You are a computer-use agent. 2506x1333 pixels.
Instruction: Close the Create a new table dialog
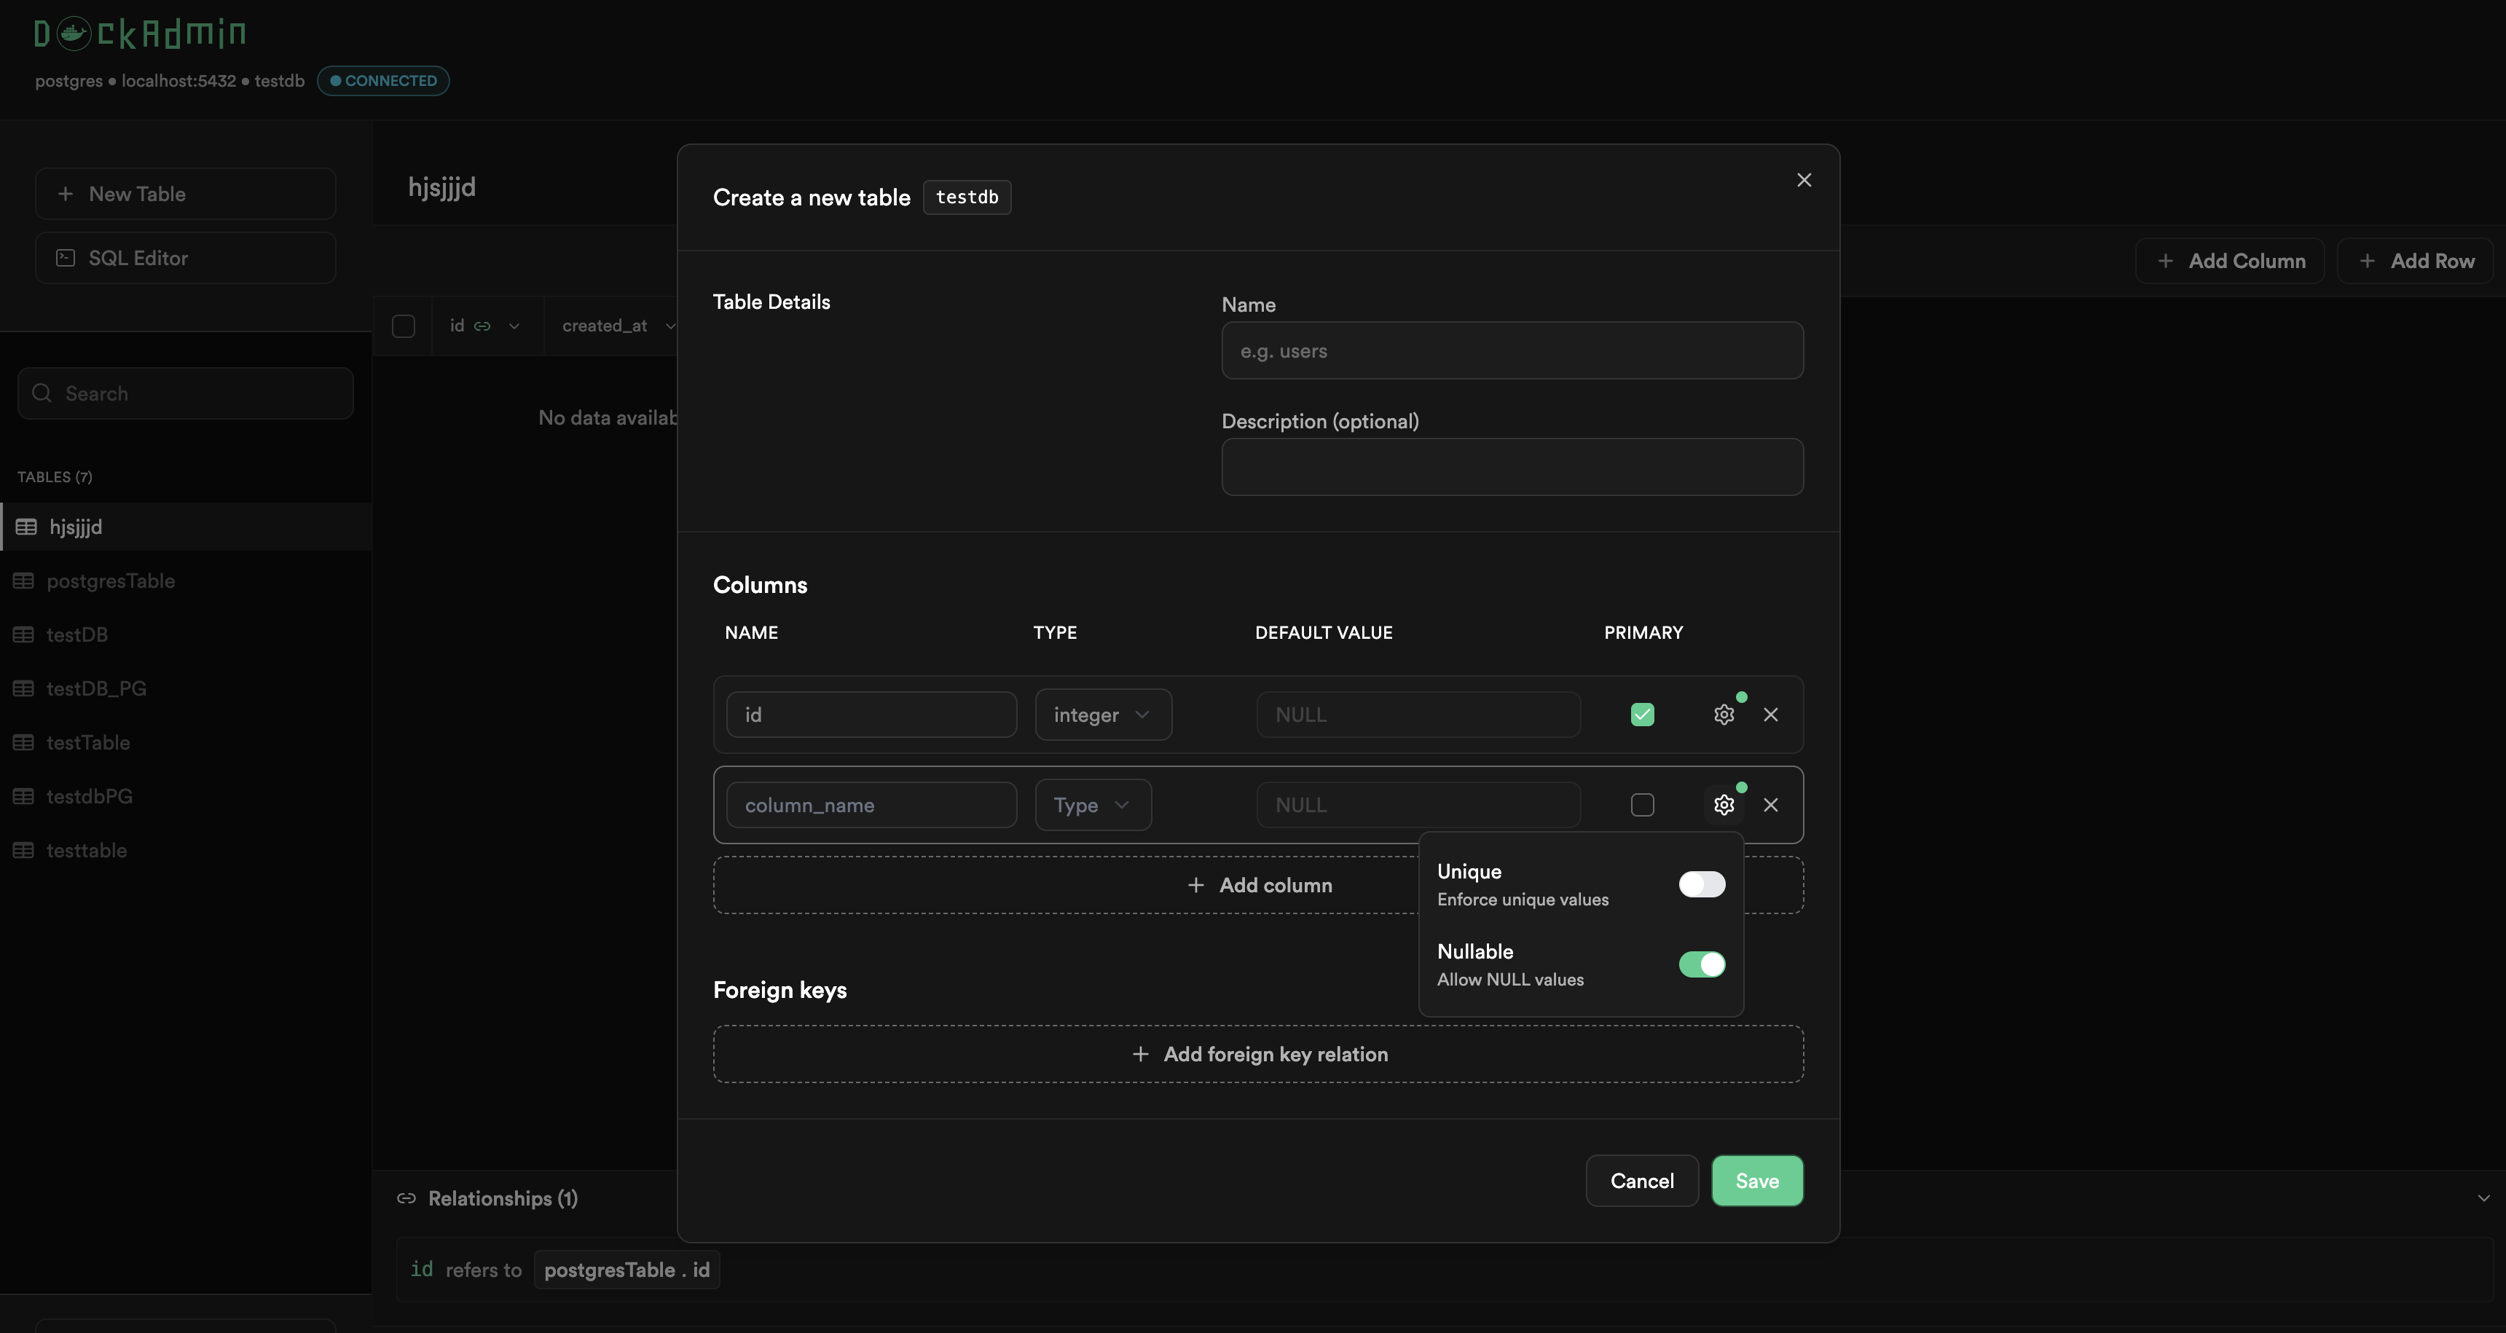point(1804,180)
